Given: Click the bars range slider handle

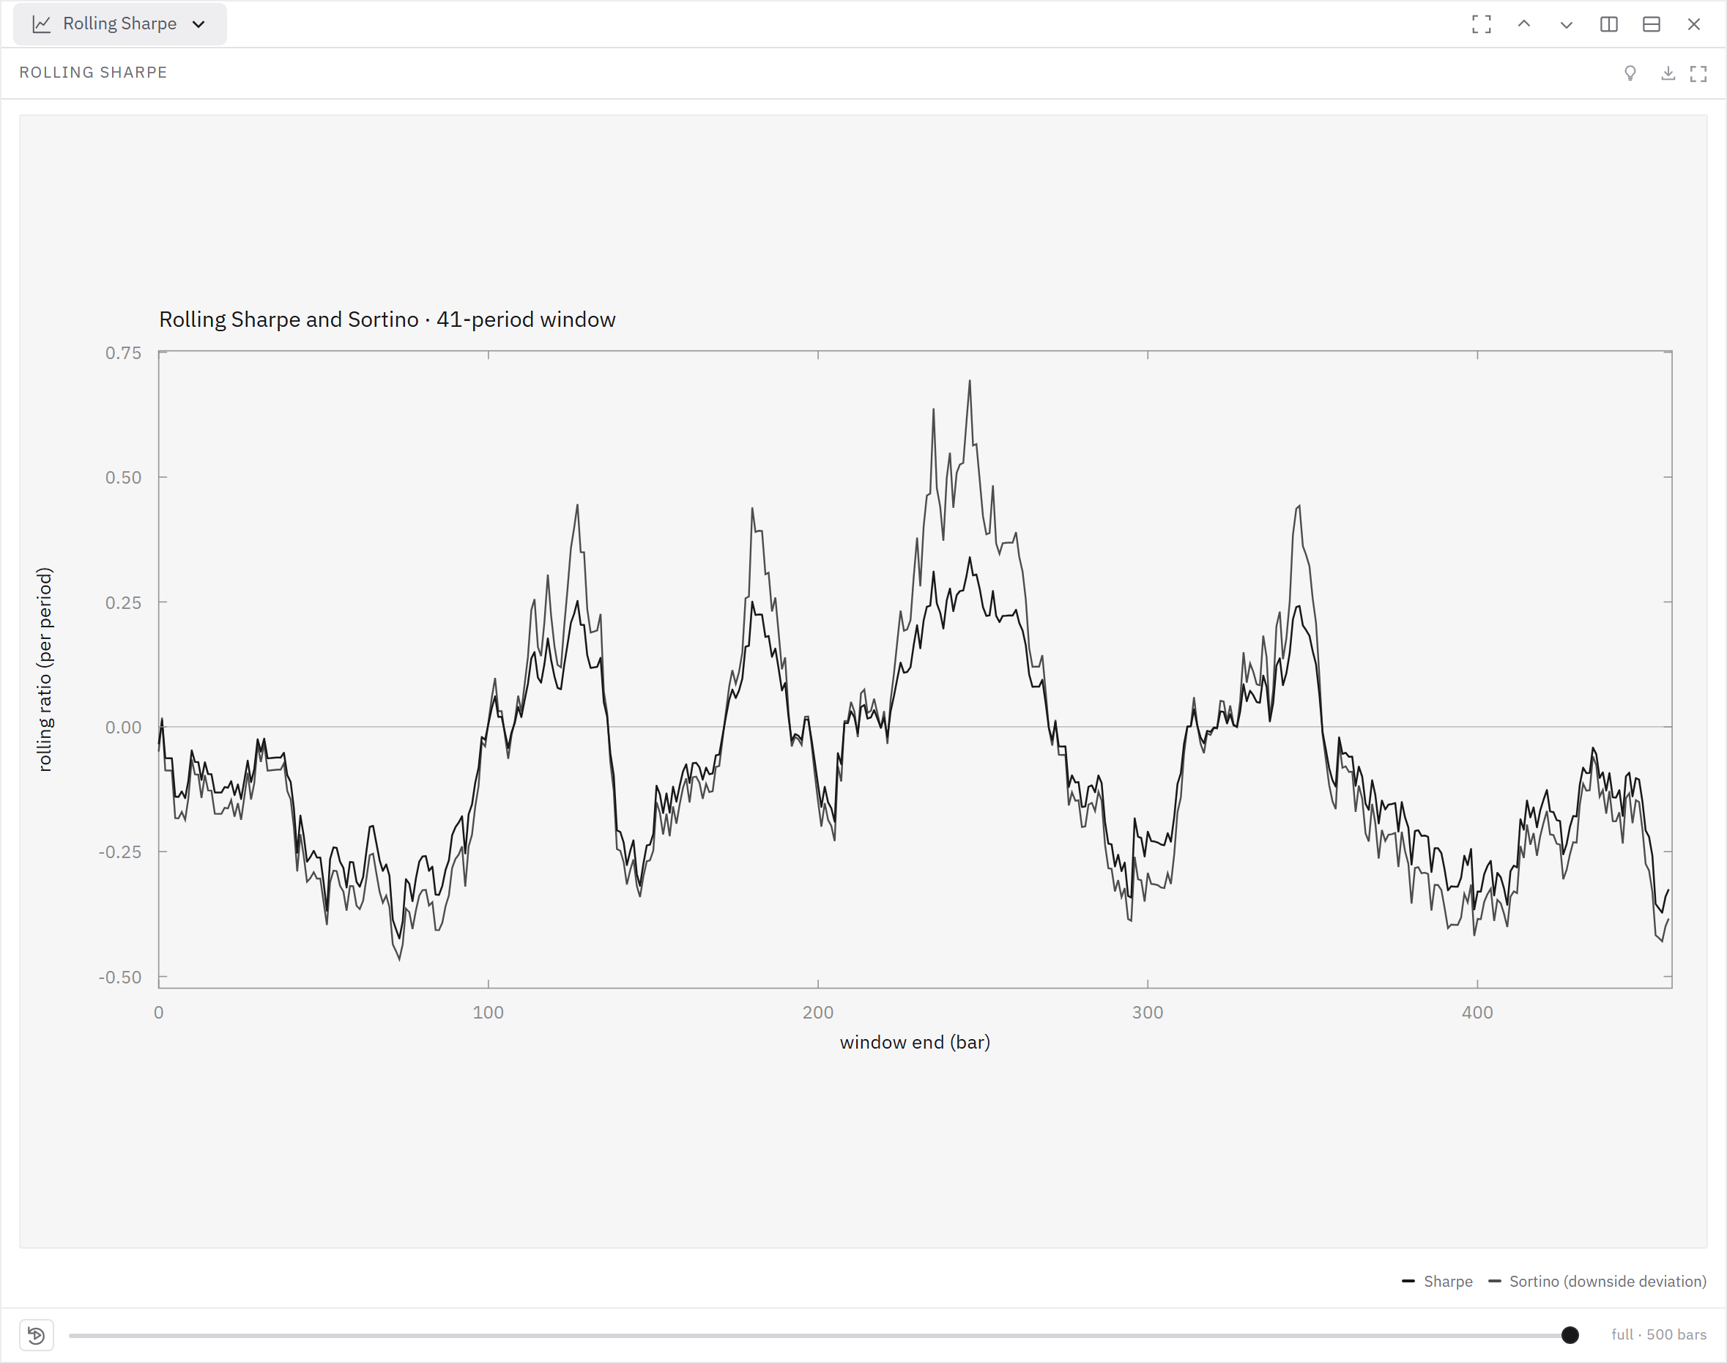Looking at the screenshot, I should [1570, 1335].
